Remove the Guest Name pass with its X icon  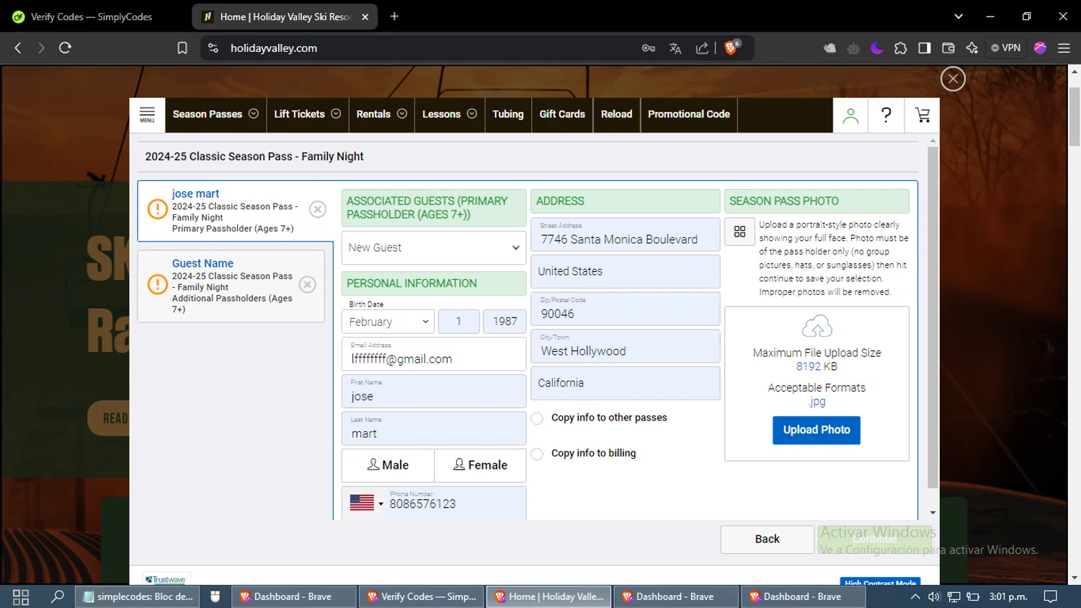click(308, 284)
